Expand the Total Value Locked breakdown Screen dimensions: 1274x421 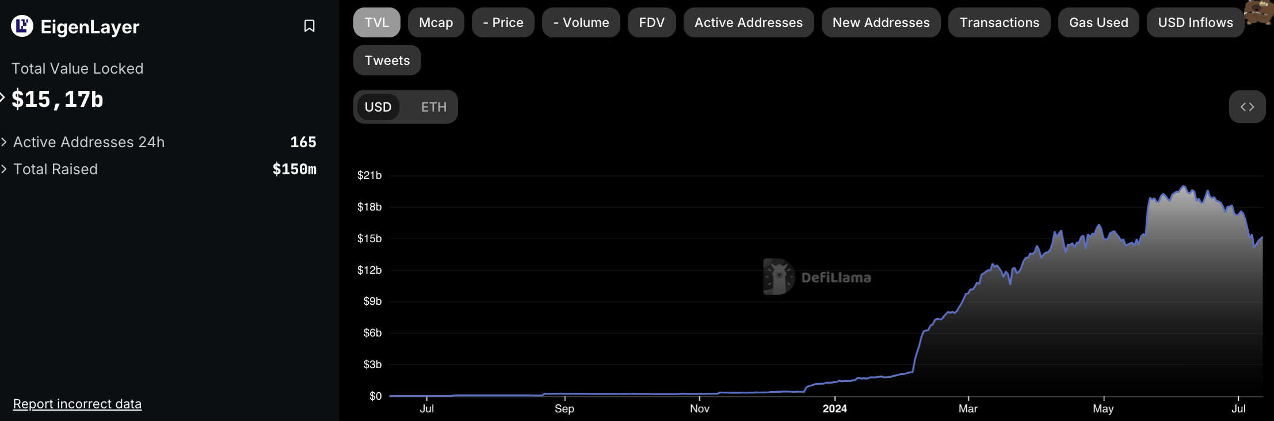point(3,97)
